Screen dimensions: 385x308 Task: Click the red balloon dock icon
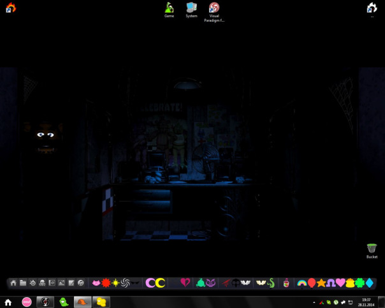point(312,282)
